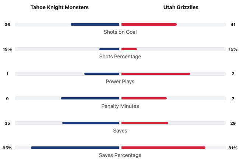Click Utah's 41 shots on goal value
The width and height of the screenshot is (240, 160).
[x=233, y=25]
